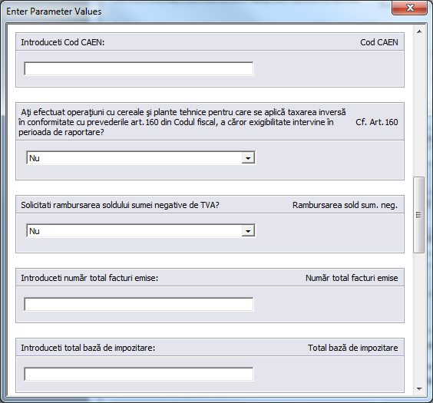Image resolution: width=433 pixels, height=403 pixels.
Task: Click the 'Introduceti Cod CAEN:' prompt label
Action: 63,42
